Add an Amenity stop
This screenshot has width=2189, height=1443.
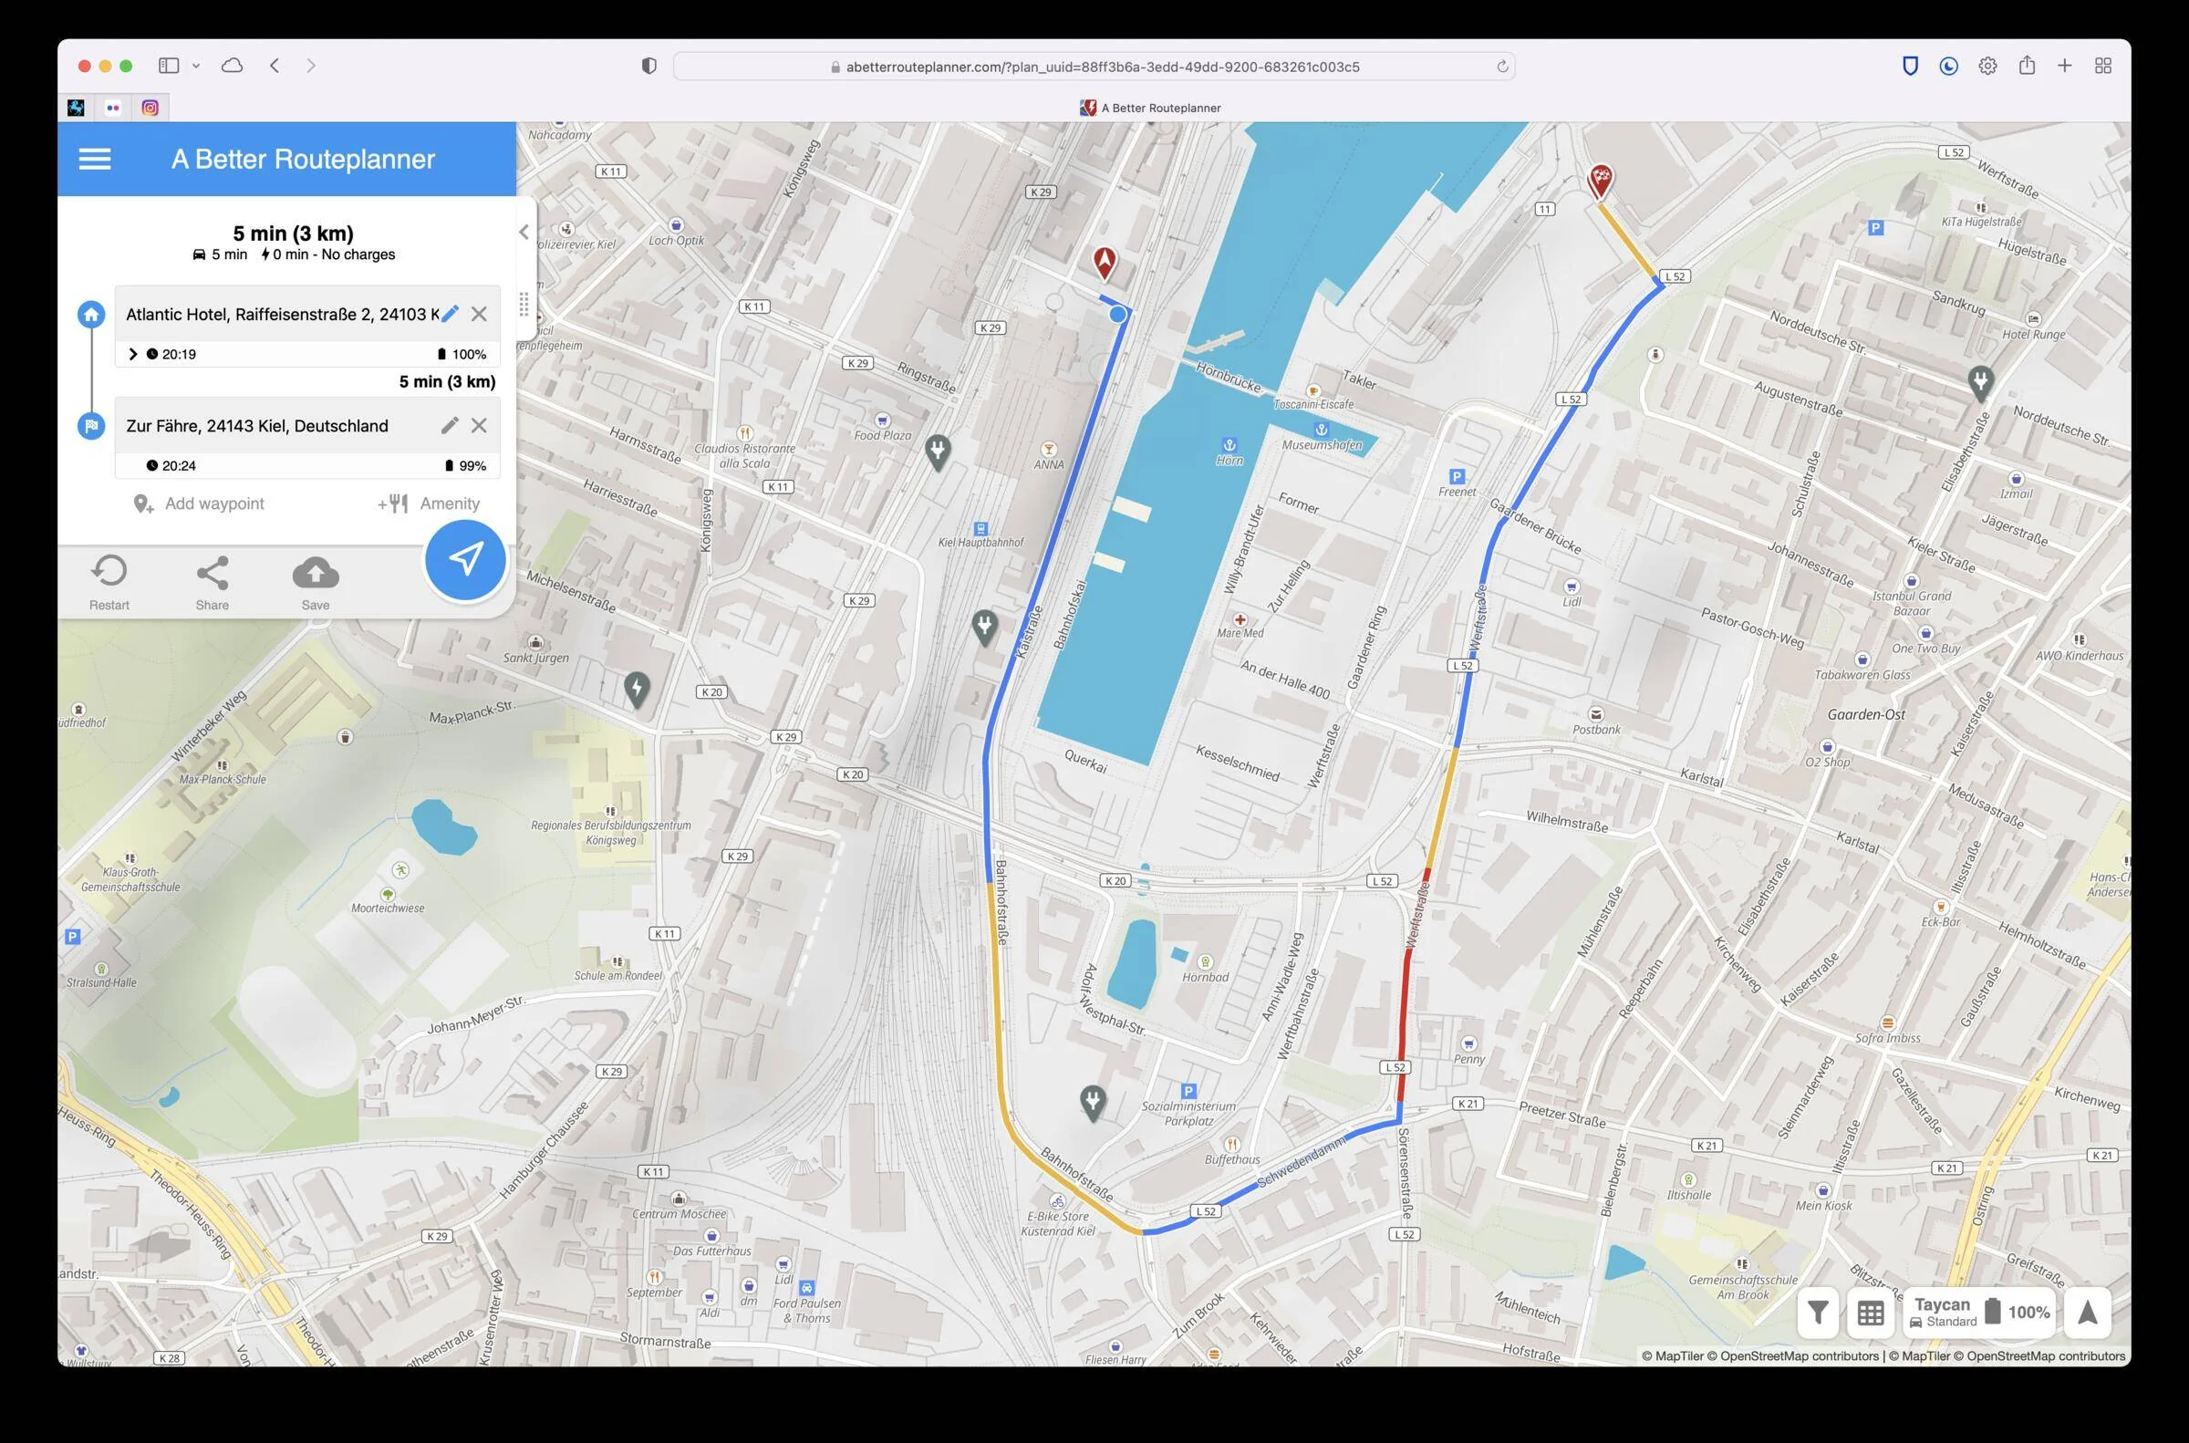pos(429,503)
